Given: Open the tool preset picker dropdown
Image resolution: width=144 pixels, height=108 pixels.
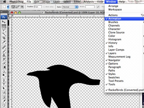Looking at the screenshot, I should tap(8, 7).
